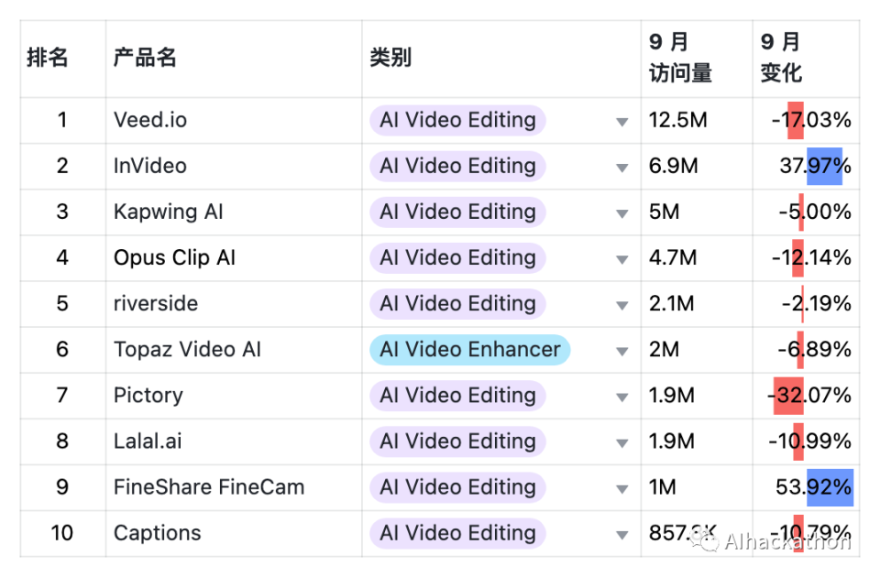Open the category dropdown arrow for Topaz Video AI
This screenshot has height=577, width=880.
(622, 351)
